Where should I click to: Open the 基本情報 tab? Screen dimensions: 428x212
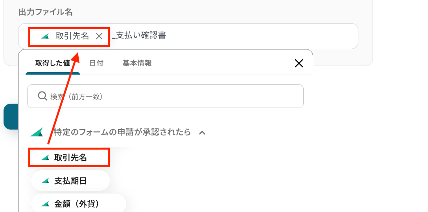coord(137,63)
